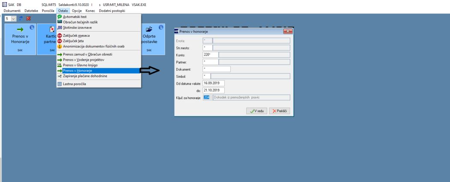Click GK icon beside Prenos v Glavno knjigo
The width and height of the screenshot is (450, 182).
pos(60,65)
